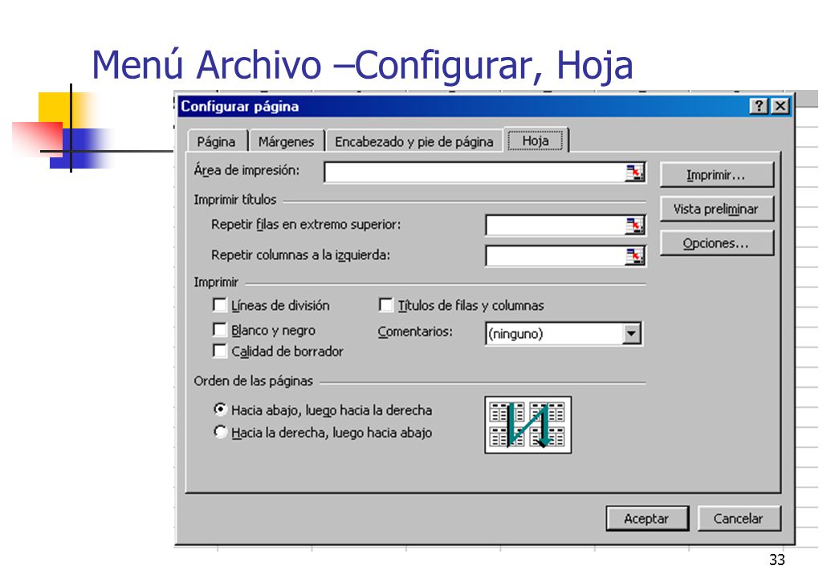Check Calidad de borrador option
This screenshot has width=835, height=578.
[219, 351]
